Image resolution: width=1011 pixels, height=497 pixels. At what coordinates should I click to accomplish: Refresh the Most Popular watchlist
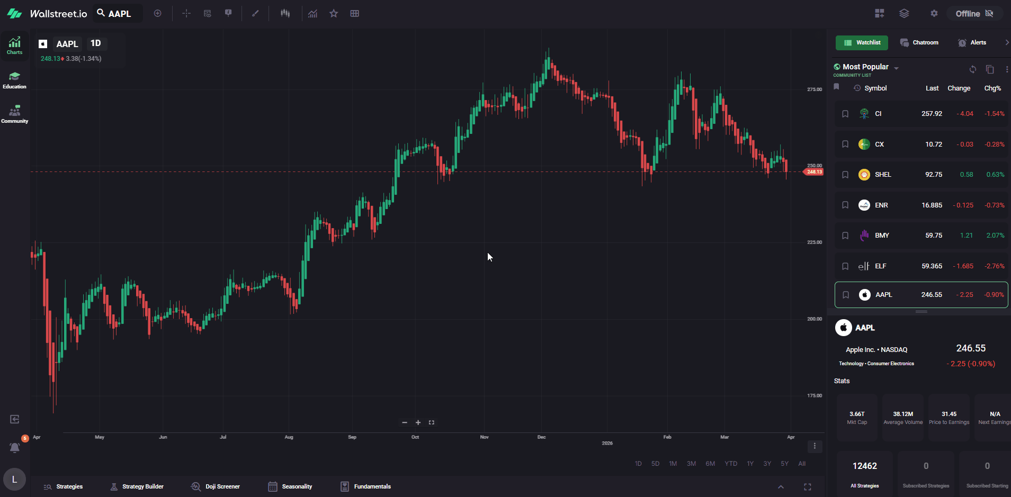(x=973, y=69)
